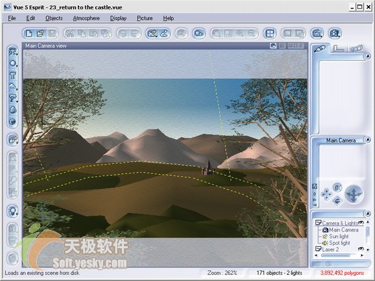Switch to the aspect brush tab
Viewport: 375px width, 281px height.
(x=320, y=49)
